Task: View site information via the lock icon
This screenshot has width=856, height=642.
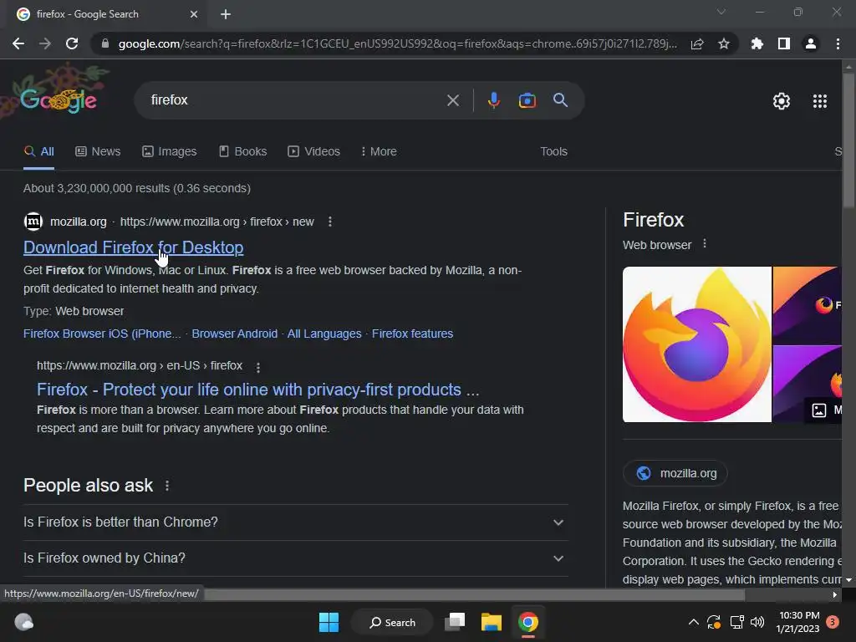Action: click(x=105, y=43)
